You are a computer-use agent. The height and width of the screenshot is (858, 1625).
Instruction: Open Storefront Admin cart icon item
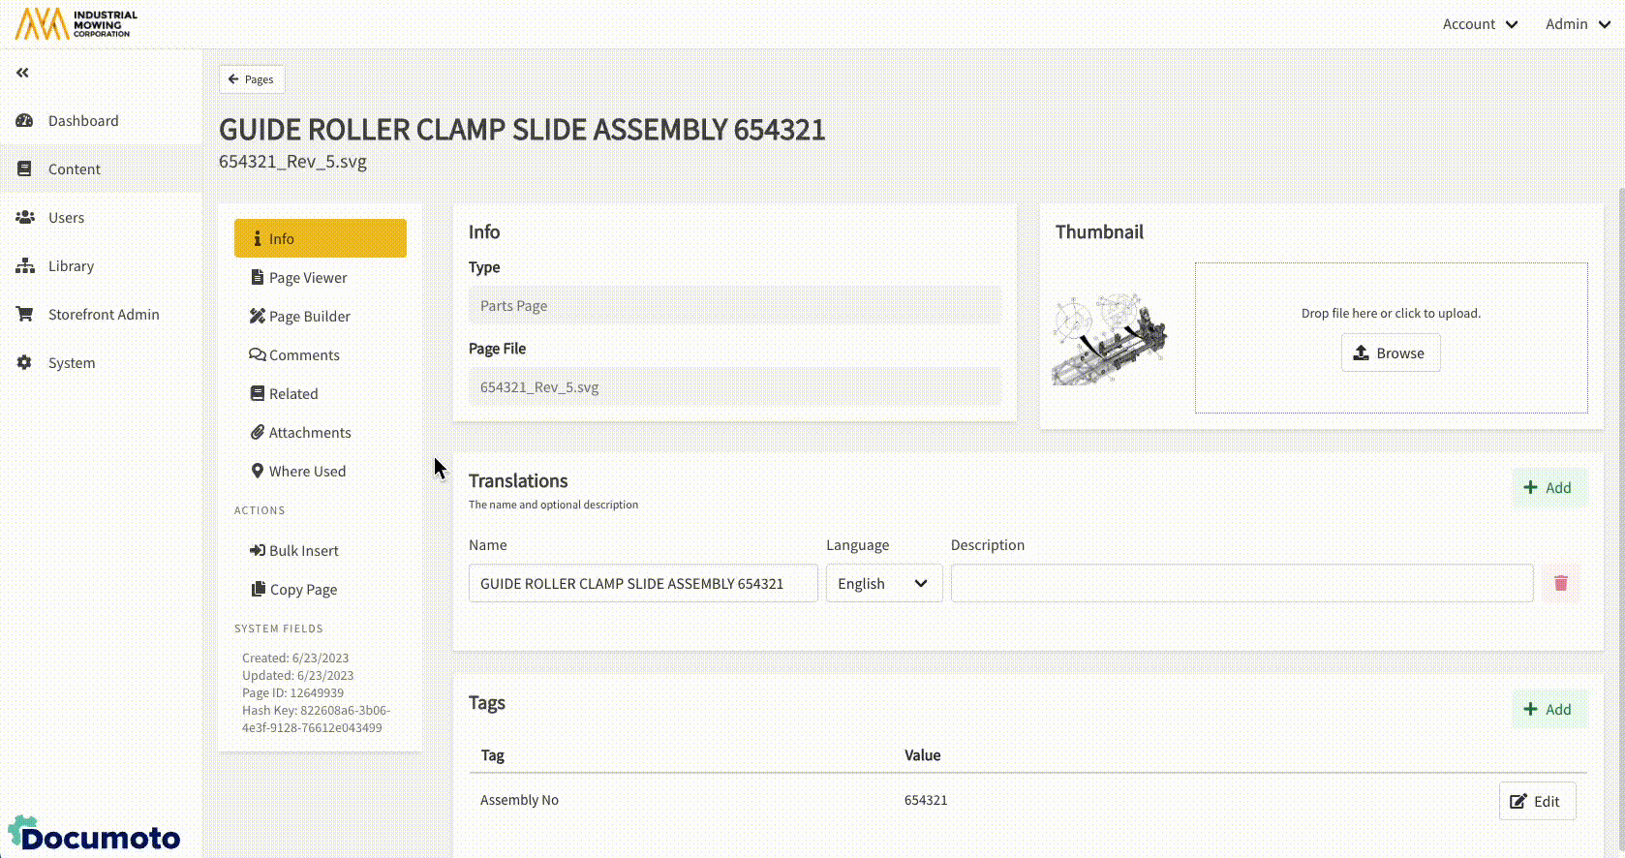(x=103, y=315)
